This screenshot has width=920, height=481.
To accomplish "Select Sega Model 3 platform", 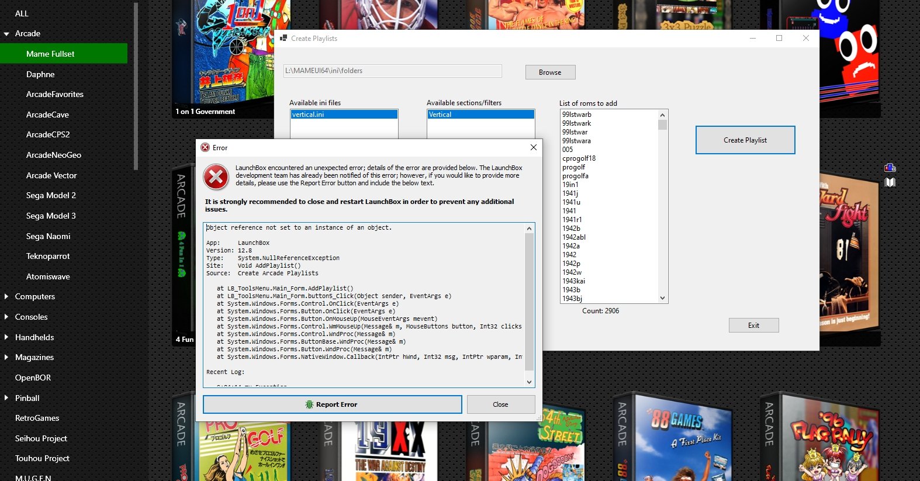I will (51, 216).
